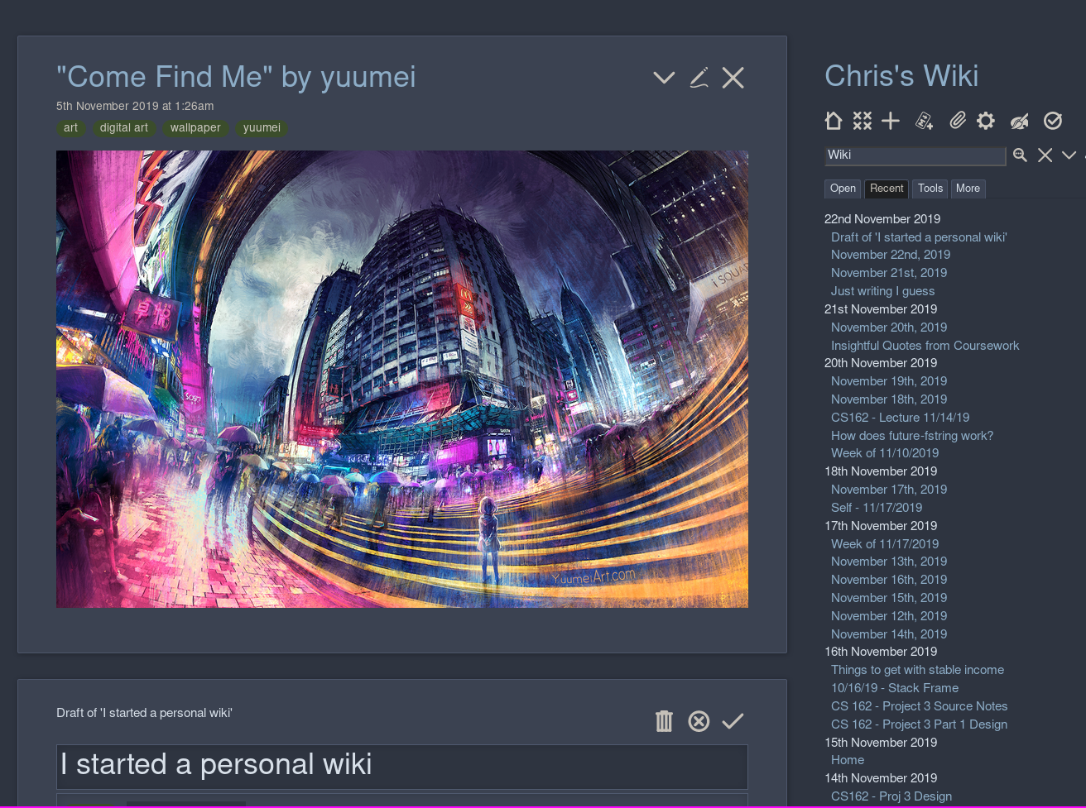
Task: Open the 'digital art' tag pill
Action: (x=124, y=128)
